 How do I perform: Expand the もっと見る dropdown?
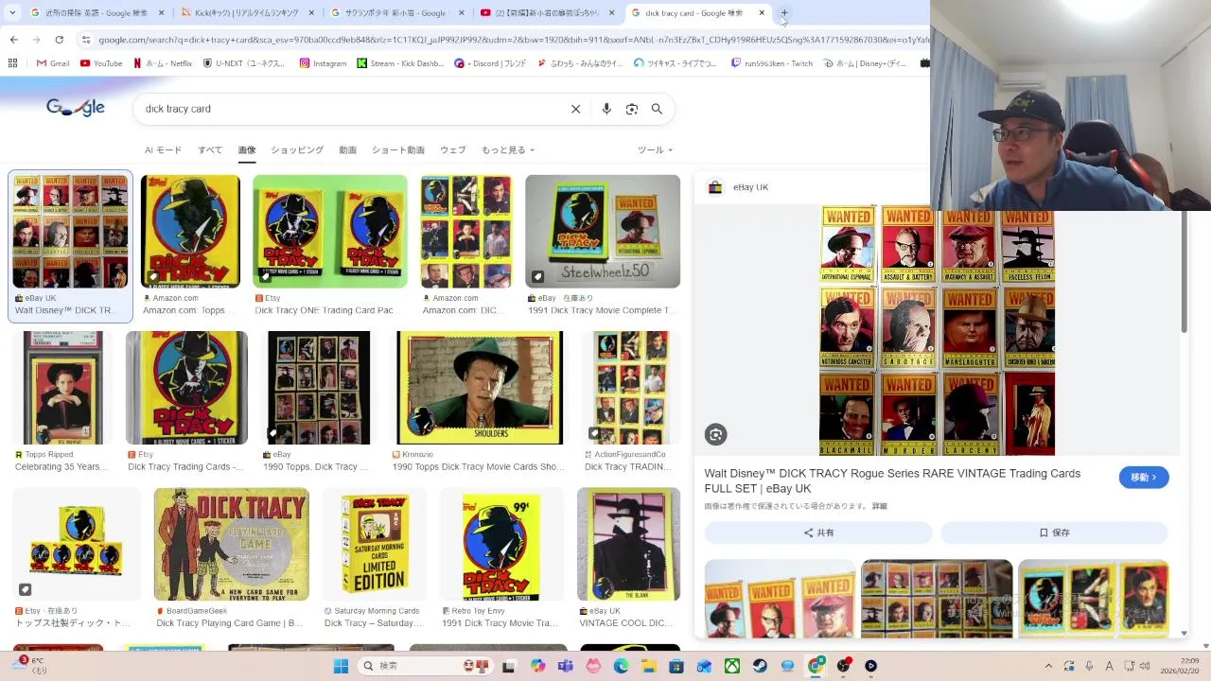coord(508,150)
